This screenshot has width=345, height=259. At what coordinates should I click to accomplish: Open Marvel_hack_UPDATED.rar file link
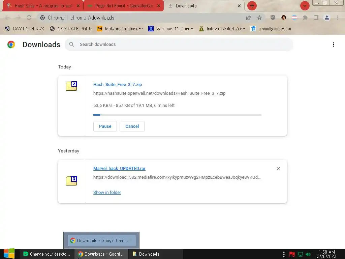click(x=119, y=169)
